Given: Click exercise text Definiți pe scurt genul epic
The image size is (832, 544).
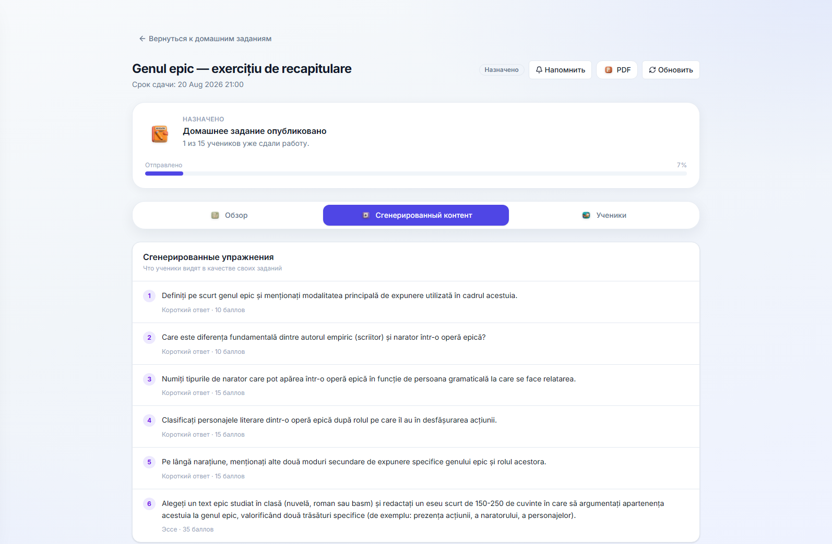Looking at the screenshot, I should click(339, 295).
